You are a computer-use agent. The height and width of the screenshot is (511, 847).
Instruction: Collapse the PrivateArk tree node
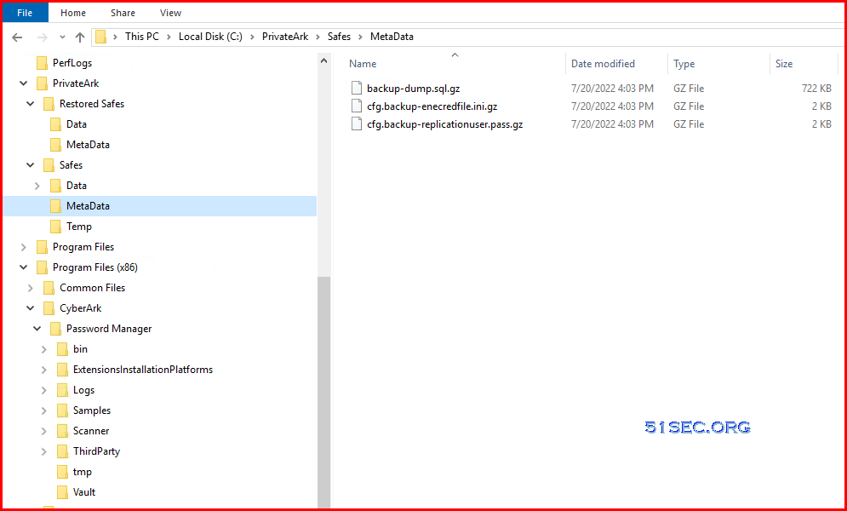point(24,83)
